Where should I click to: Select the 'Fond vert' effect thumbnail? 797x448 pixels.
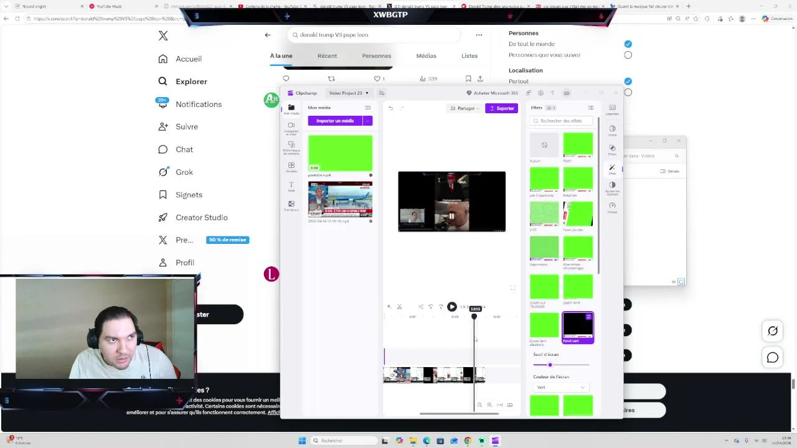(x=578, y=327)
